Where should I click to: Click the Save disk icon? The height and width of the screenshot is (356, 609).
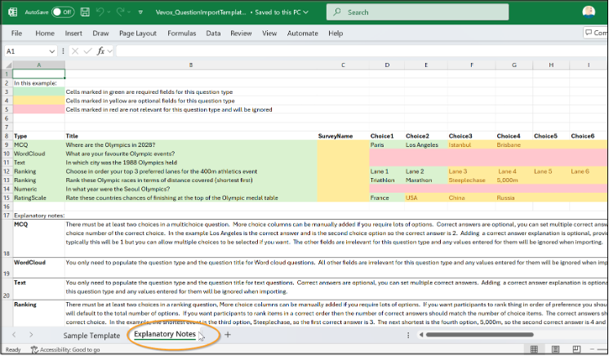(86, 12)
